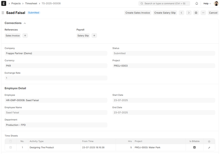220x154 pixels.
Task: Edit the first time sheet row
Action: [x=209, y=148]
